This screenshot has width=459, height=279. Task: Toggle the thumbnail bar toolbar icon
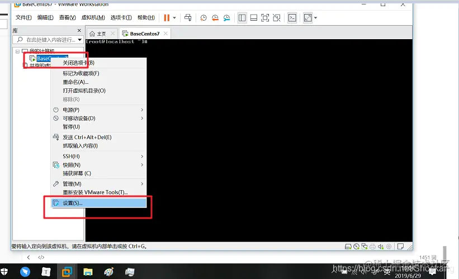click(x=254, y=18)
